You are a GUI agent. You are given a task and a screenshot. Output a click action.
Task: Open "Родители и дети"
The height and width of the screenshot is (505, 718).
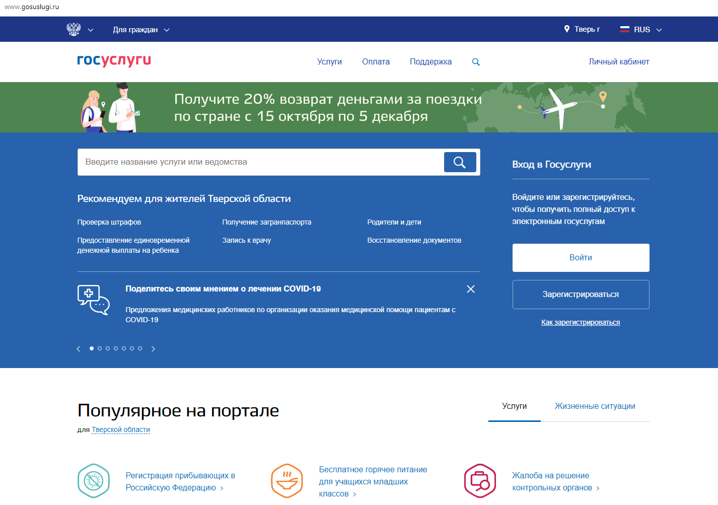[394, 222]
